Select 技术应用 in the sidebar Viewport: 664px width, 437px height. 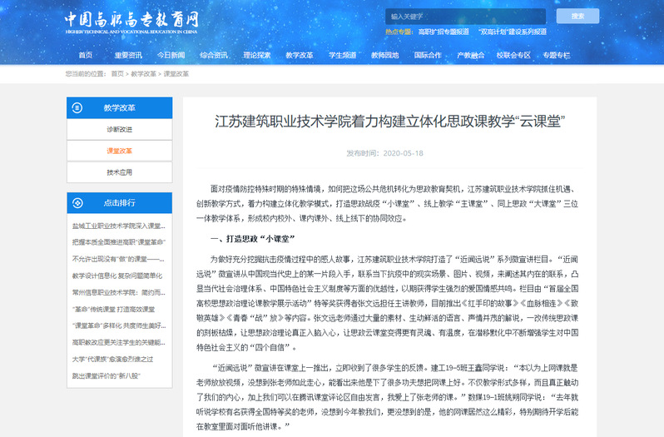coord(119,172)
